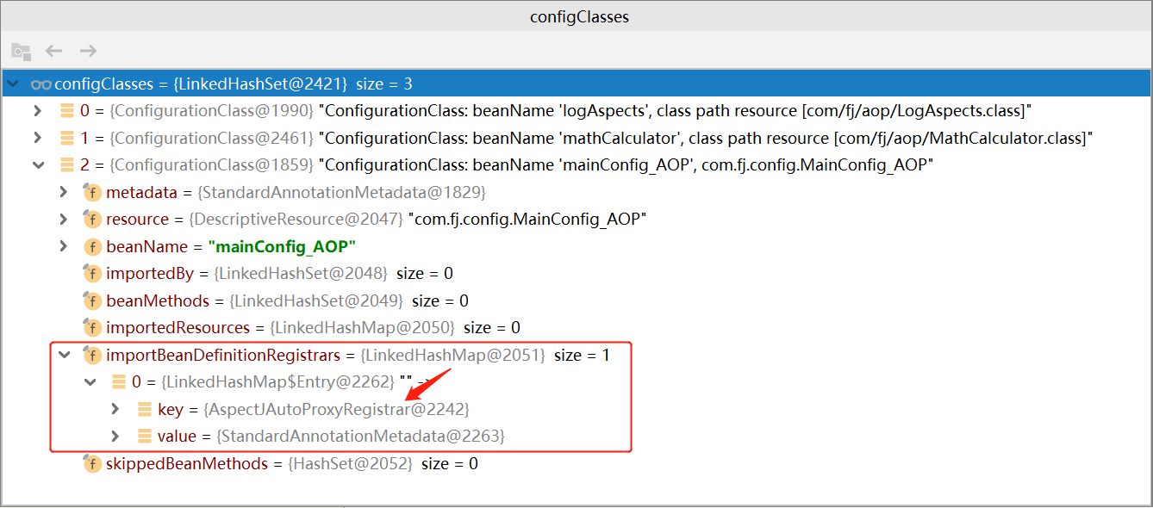Click the field icon next to resource
Viewport: 1153px width, 508px height.
pyautogui.click(x=91, y=219)
